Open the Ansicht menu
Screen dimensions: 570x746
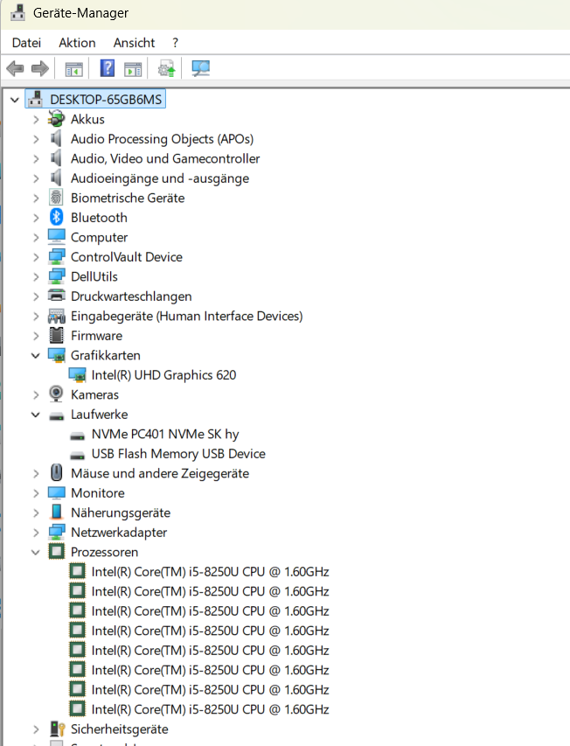[x=134, y=43]
